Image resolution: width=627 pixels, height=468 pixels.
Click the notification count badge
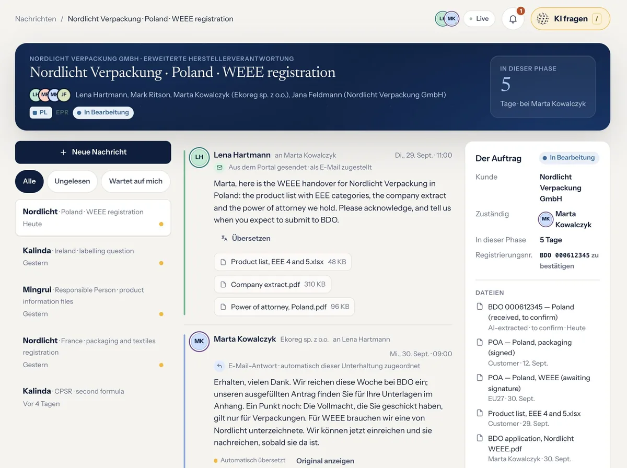520,10
